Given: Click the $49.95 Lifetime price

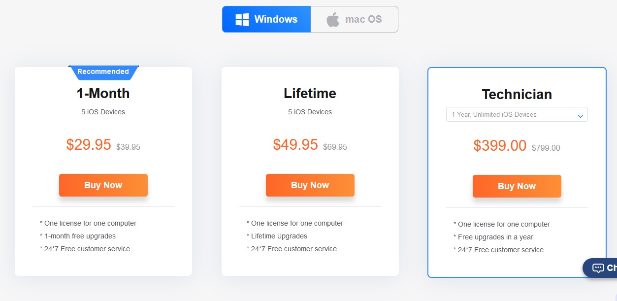Looking at the screenshot, I should point(295,144).
